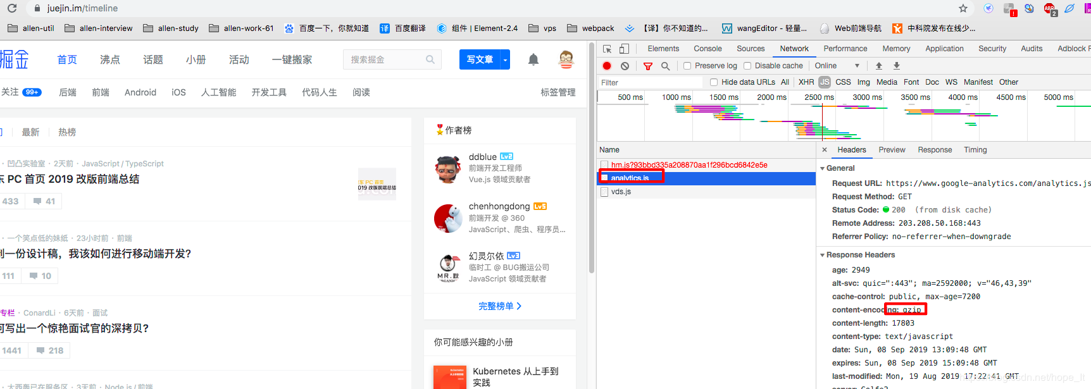Toggle the device toolbar in DevTools
The image size is (1091, 389).
tap(624, 49)
